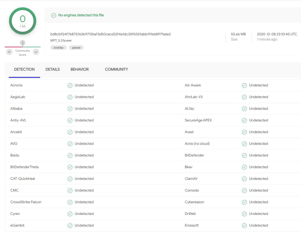
Task: Click the 55.66 MB file size
Action: (x=238, y=34)
